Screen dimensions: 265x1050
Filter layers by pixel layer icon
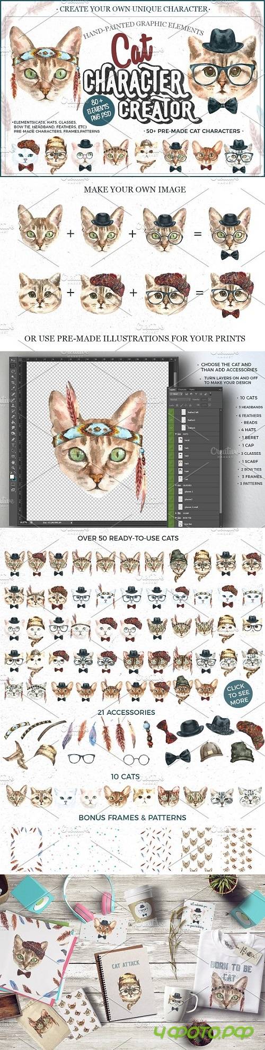tap(187, 394)
